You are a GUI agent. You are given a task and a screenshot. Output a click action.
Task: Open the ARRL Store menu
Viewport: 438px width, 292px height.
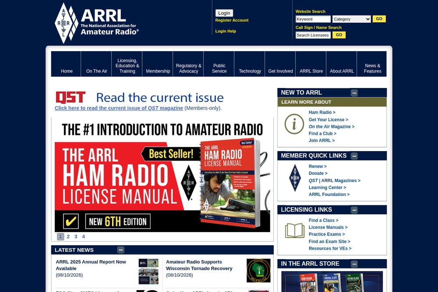coord(311,64)
